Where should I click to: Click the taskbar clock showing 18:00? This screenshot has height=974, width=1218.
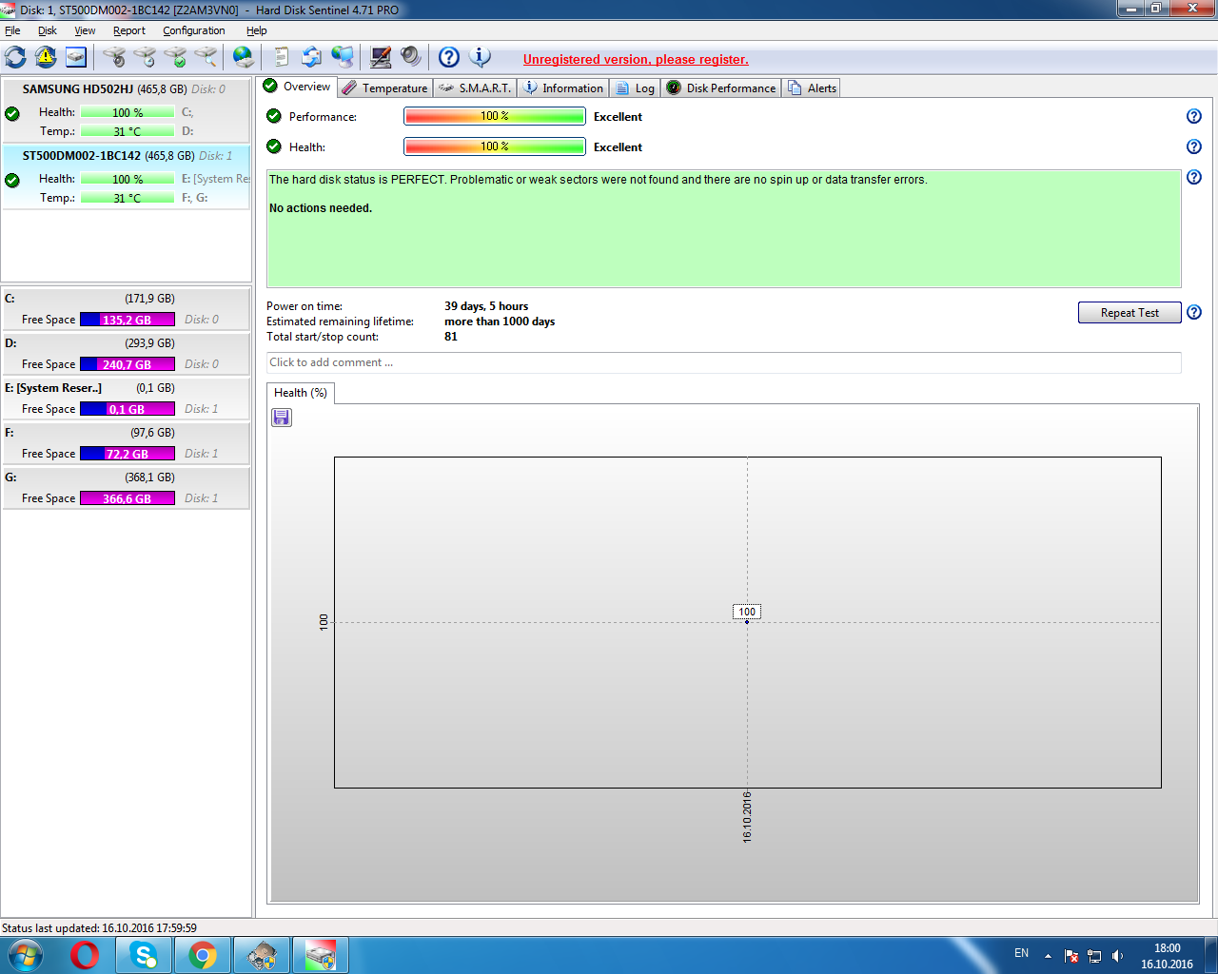point(1167,956)
